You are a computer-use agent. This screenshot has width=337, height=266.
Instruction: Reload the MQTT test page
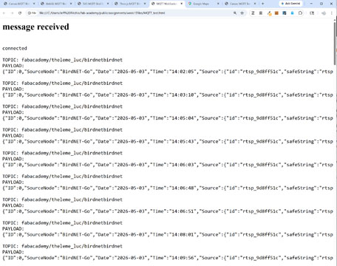20,13
